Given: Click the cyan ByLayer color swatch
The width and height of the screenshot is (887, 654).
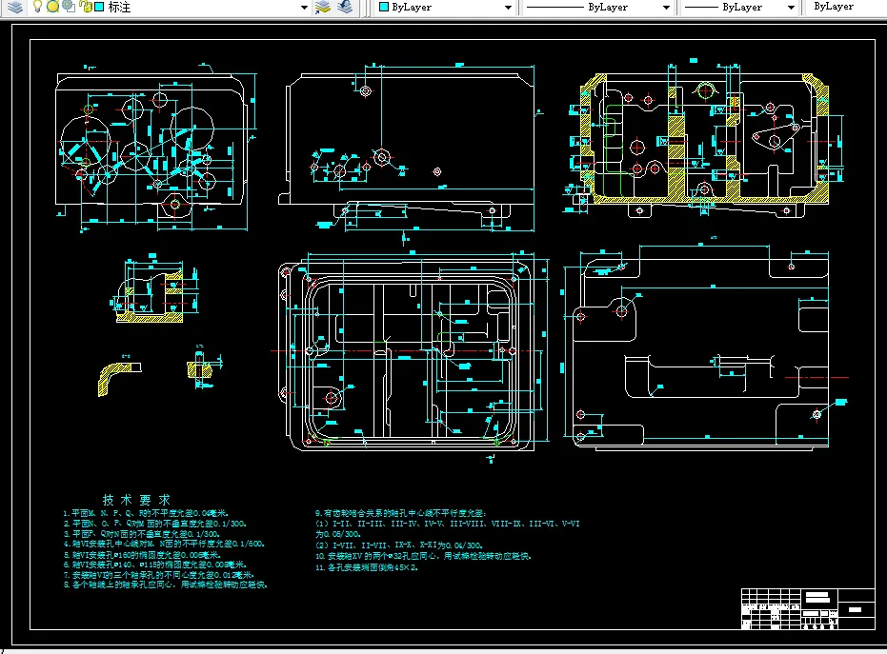Looking at the screenshot, I should pos(384,7).
